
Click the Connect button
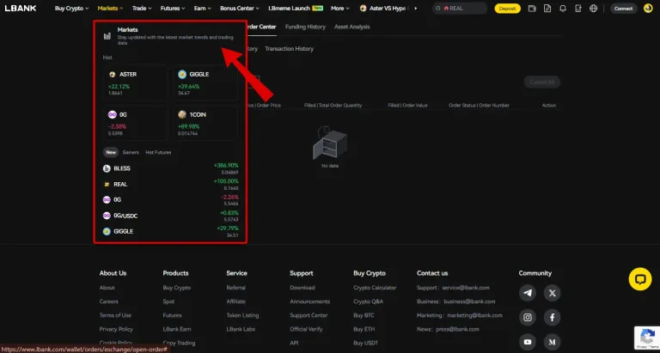[623, 9]
